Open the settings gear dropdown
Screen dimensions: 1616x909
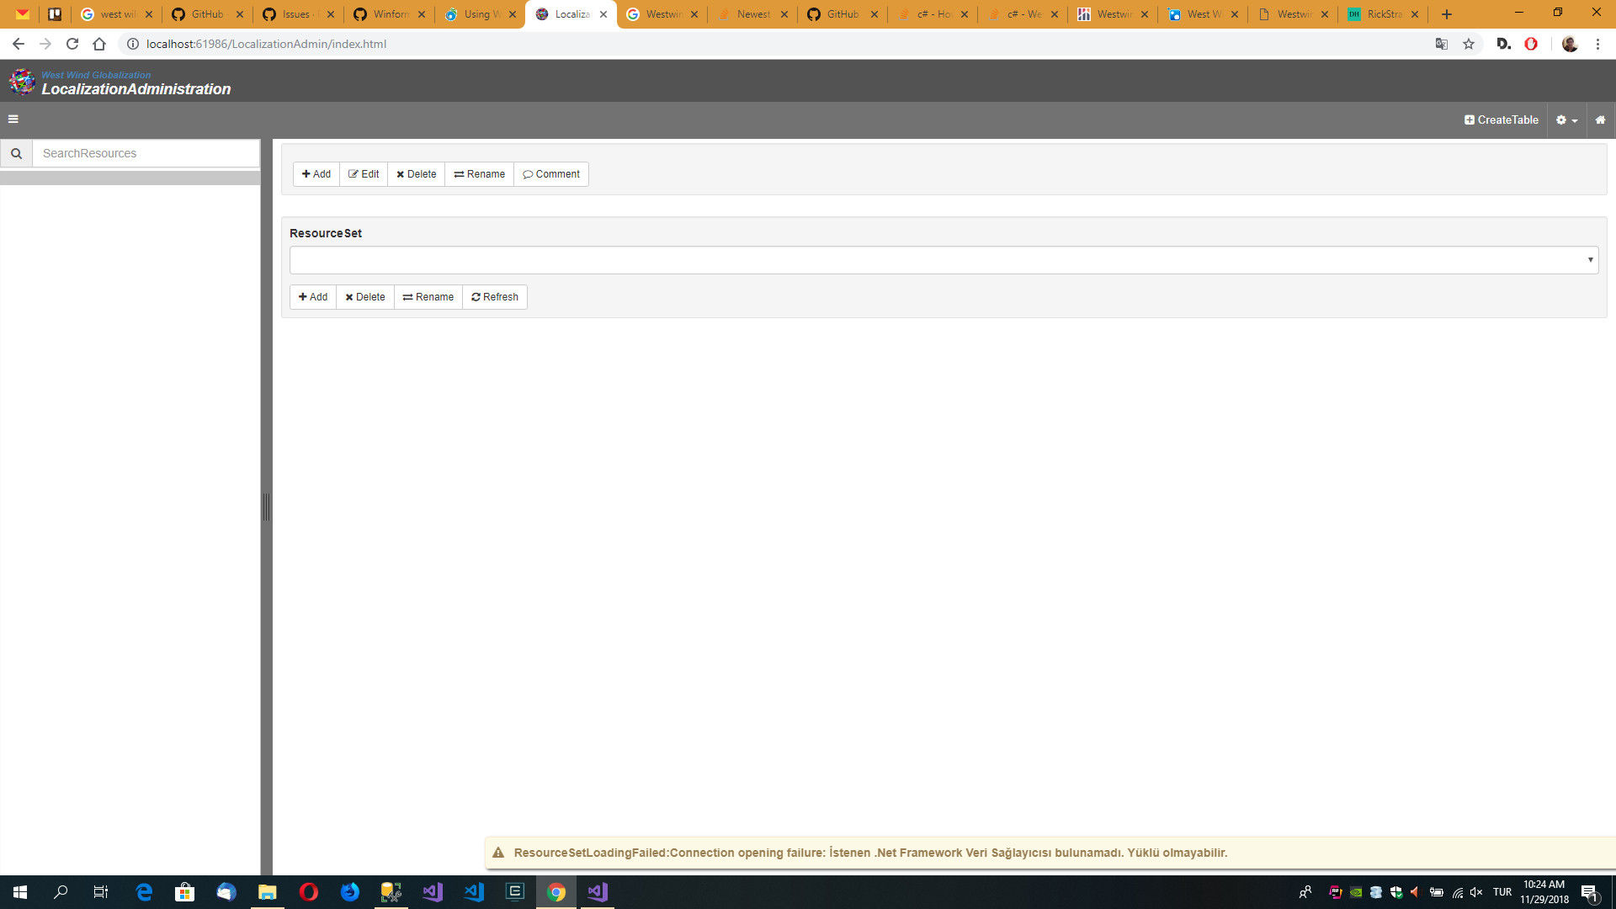click(x=1562, y=120)
